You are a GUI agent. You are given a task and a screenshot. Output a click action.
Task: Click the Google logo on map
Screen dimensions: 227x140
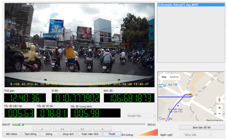coord(166,119)
